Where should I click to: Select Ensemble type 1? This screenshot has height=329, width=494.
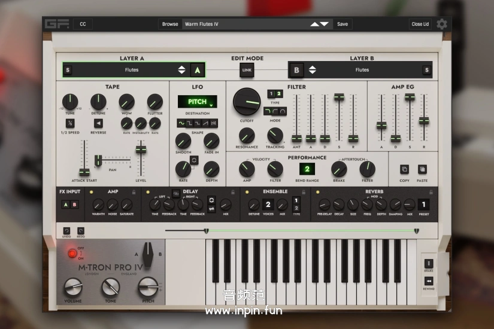click(x=296, y=200)
